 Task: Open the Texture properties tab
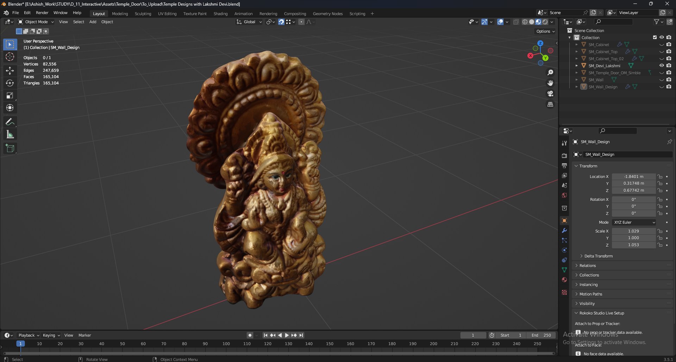coord(564,292)
